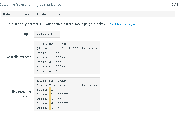Click SALES BAR CHART in your file content
This screenshot has width=182, height=116.
tap(52, 44)
